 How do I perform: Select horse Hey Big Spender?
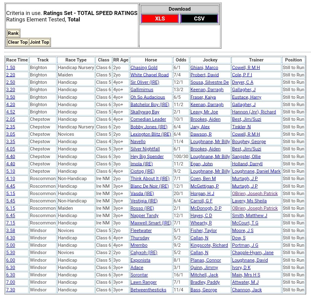(x=147, y=157)
